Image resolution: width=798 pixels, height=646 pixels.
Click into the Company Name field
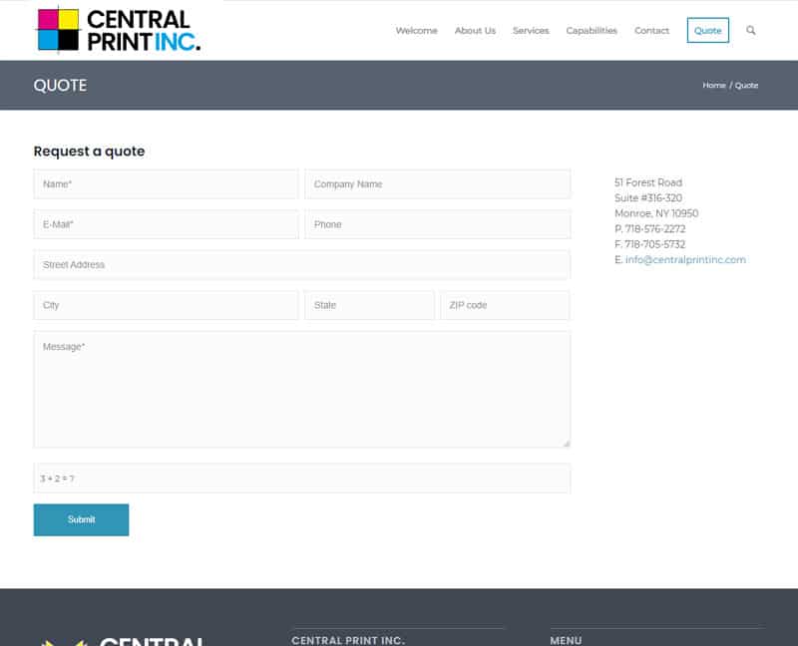[437, 184]
